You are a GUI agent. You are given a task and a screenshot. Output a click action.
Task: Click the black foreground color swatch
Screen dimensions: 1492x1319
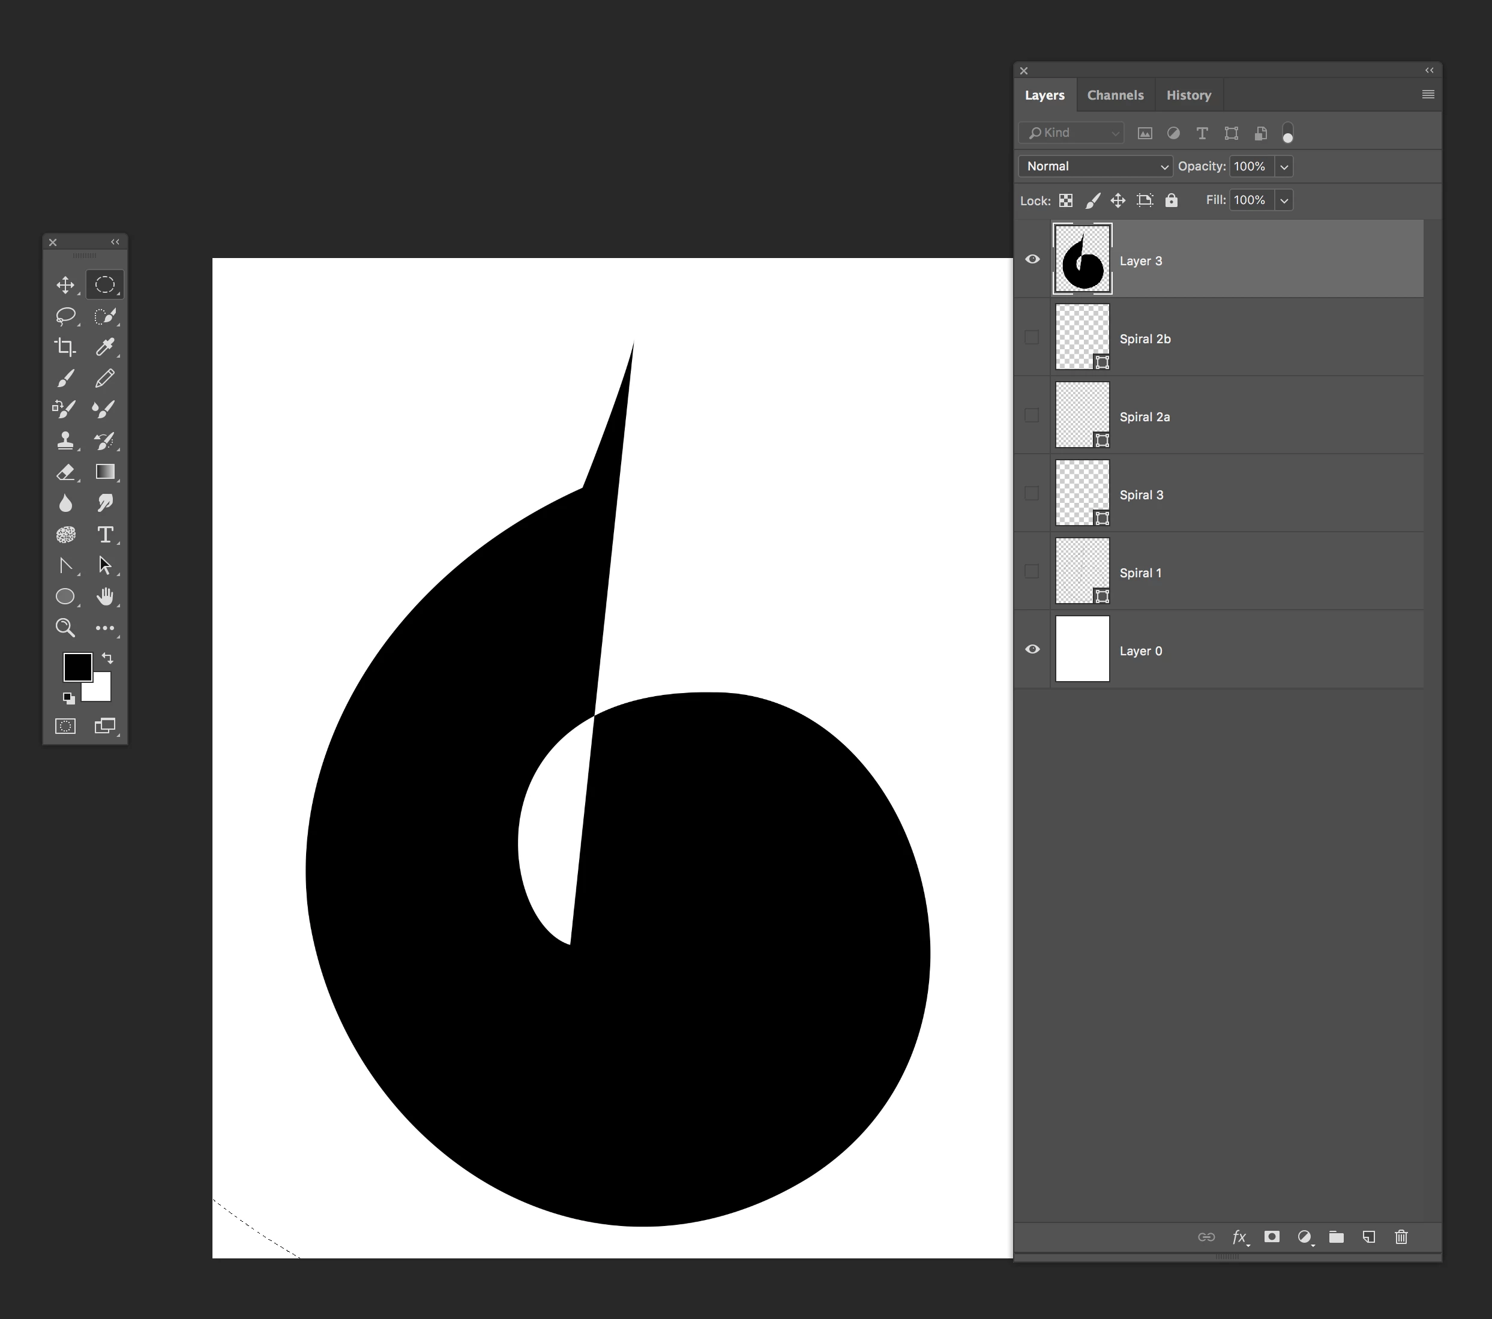tap(77, 666)
